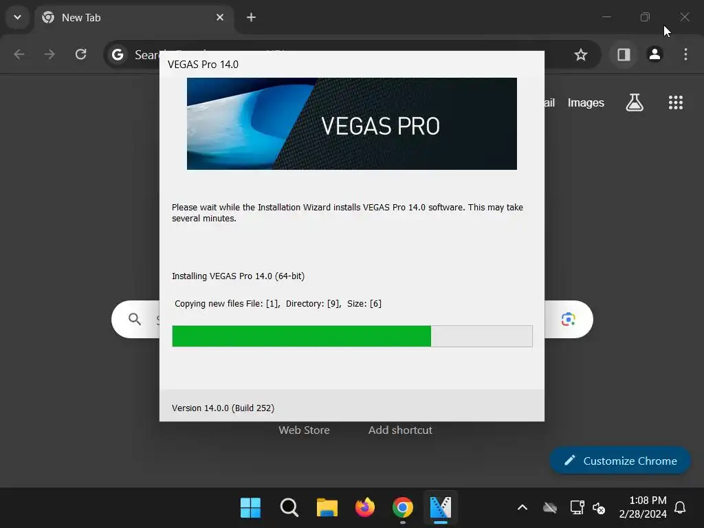Launch Firefox from the taskbar
Viewport: 704px width, 528px height.
(x=364, y=508)
